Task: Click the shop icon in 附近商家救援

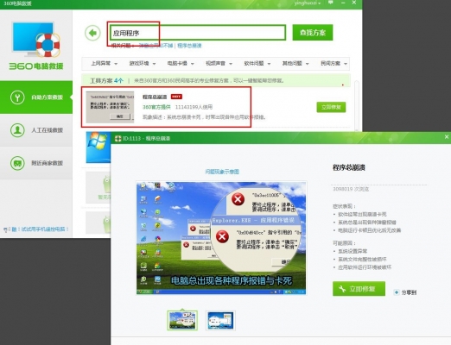Action: click(x=17, y=163)
